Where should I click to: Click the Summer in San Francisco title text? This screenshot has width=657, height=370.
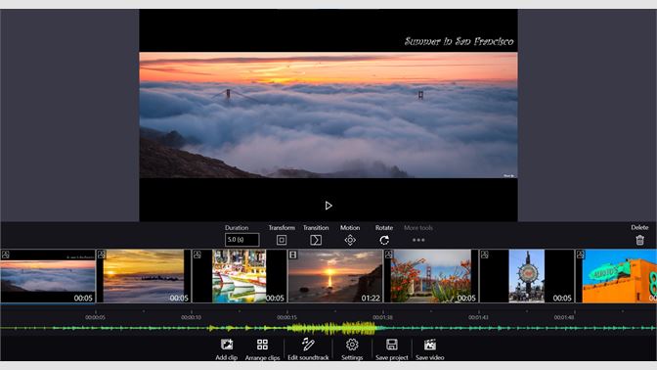click(459, 41)
